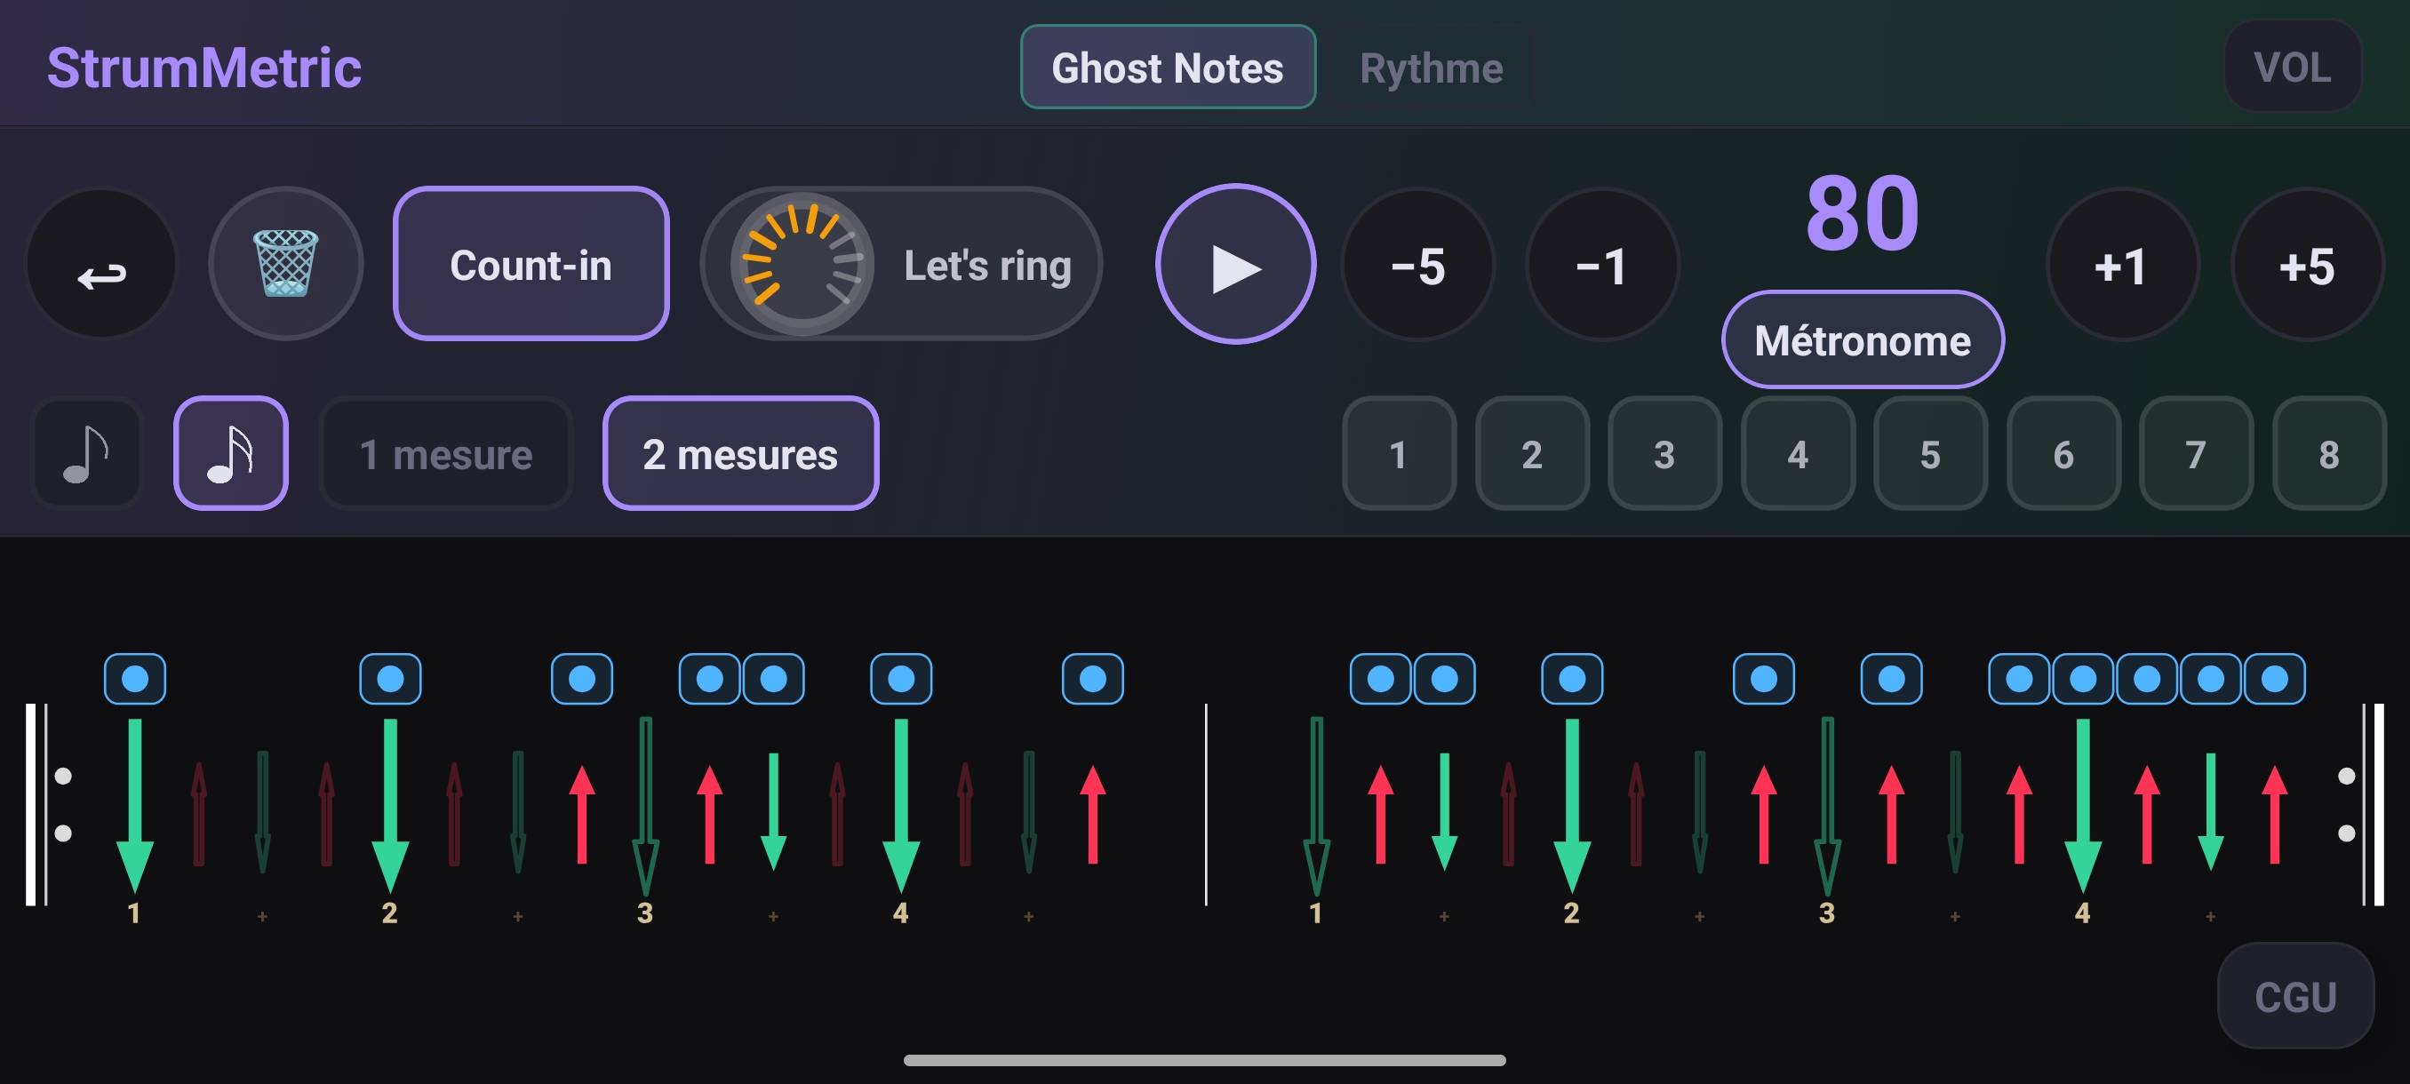Viewport: 2410px width, 1084px height.
Task: Toggle the first ghost note dot in measure one
Action: pos(135,679)
